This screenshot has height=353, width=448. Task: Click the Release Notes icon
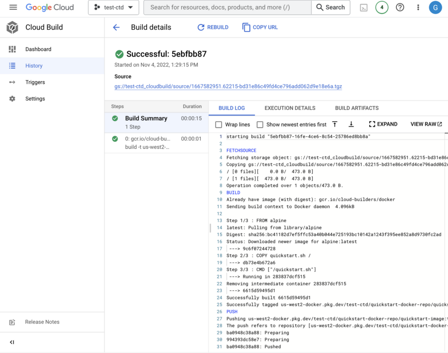pyautogui.click(x=12, y=322)
